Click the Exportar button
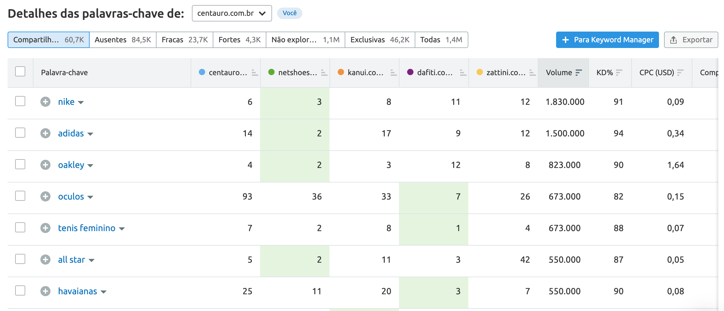The image size is (724, 311). [x=691, y=40]
